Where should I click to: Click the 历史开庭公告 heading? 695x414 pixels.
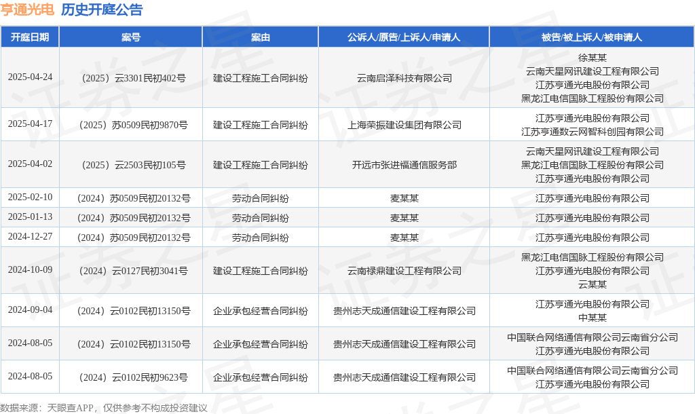point(102,10)
